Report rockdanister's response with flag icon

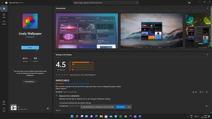point(207,106)
